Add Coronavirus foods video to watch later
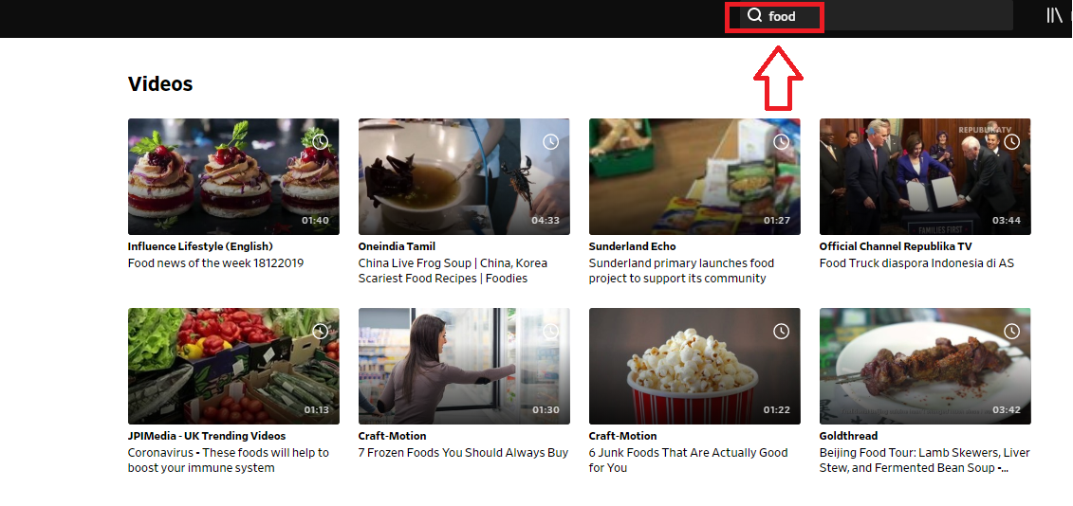Viewport: 1073px width, 506px height. pos(321,331)
